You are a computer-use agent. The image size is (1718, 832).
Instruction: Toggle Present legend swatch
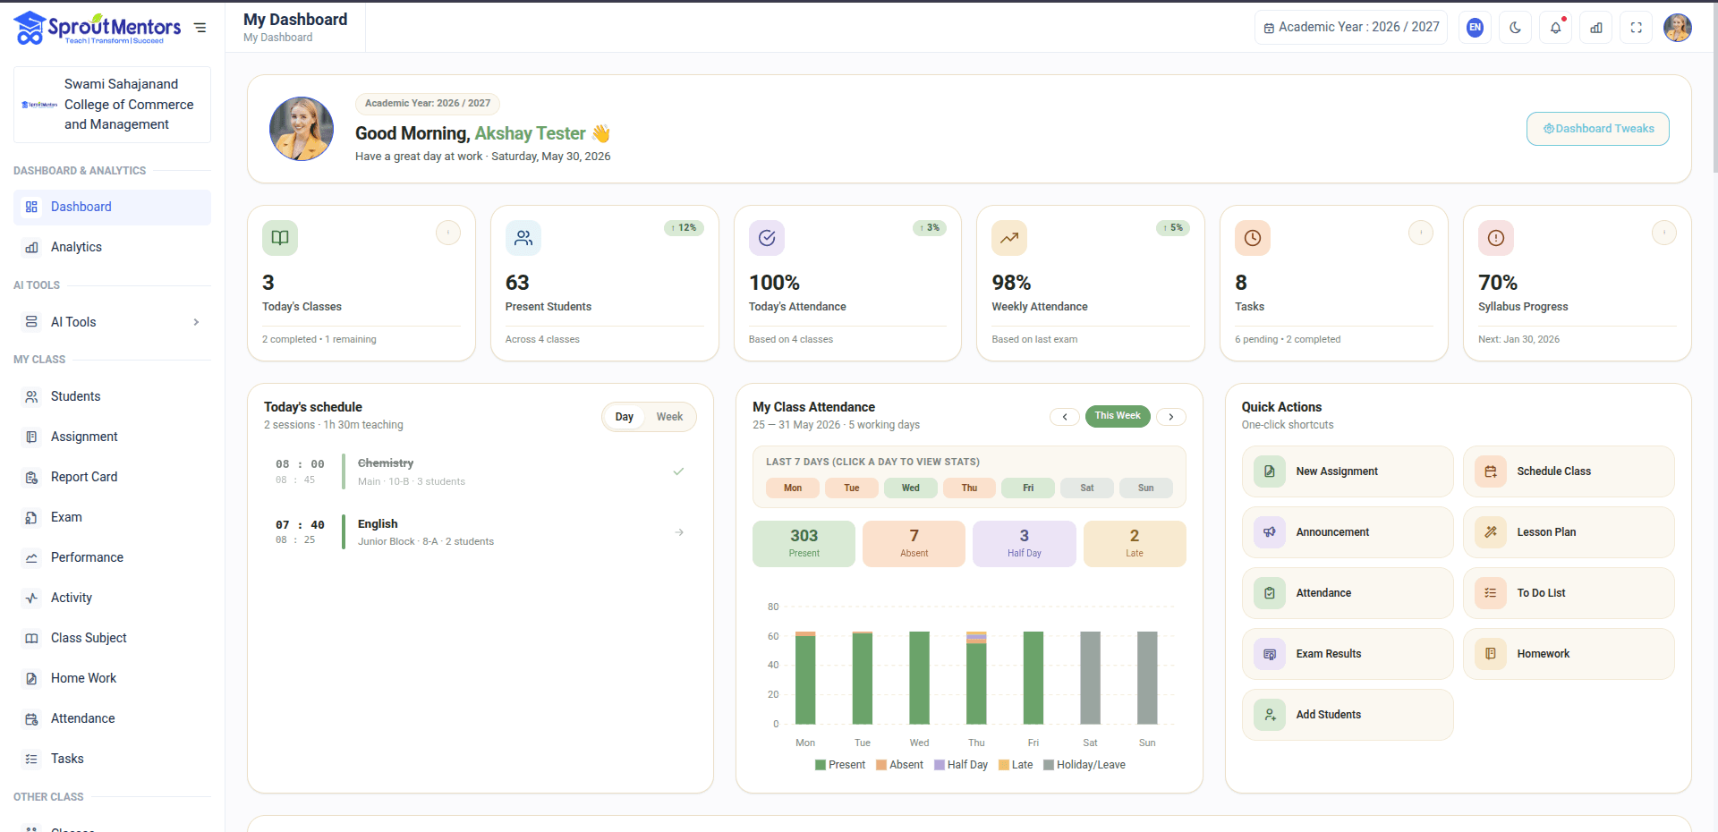click(x=821, y=765)
